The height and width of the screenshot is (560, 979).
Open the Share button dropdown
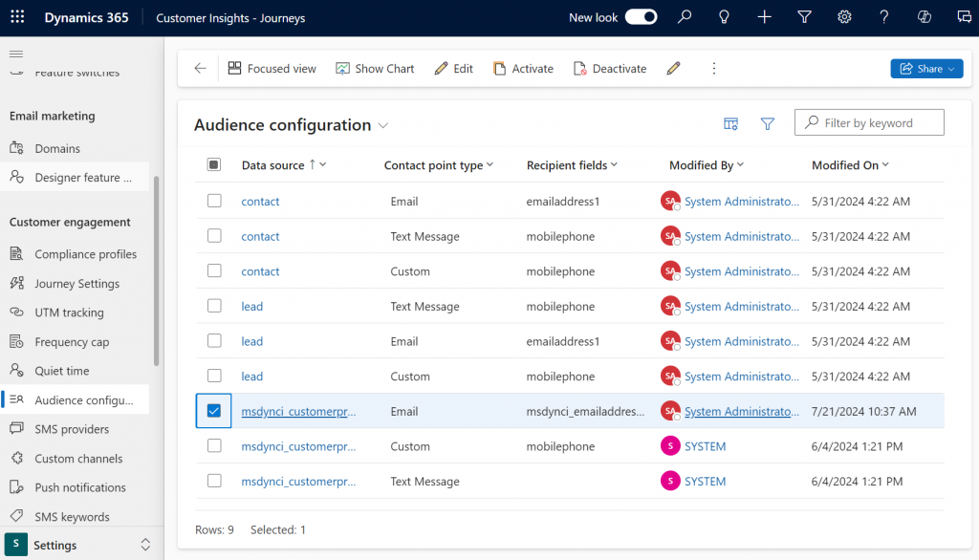coord(926,69)
